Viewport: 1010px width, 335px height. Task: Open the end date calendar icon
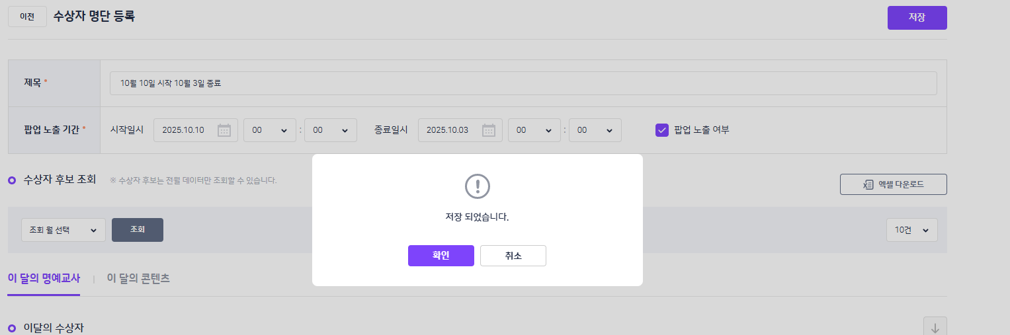click(x=489, y=130)
